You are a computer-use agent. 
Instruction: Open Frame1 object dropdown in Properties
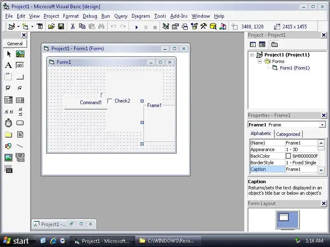point(322,125)
